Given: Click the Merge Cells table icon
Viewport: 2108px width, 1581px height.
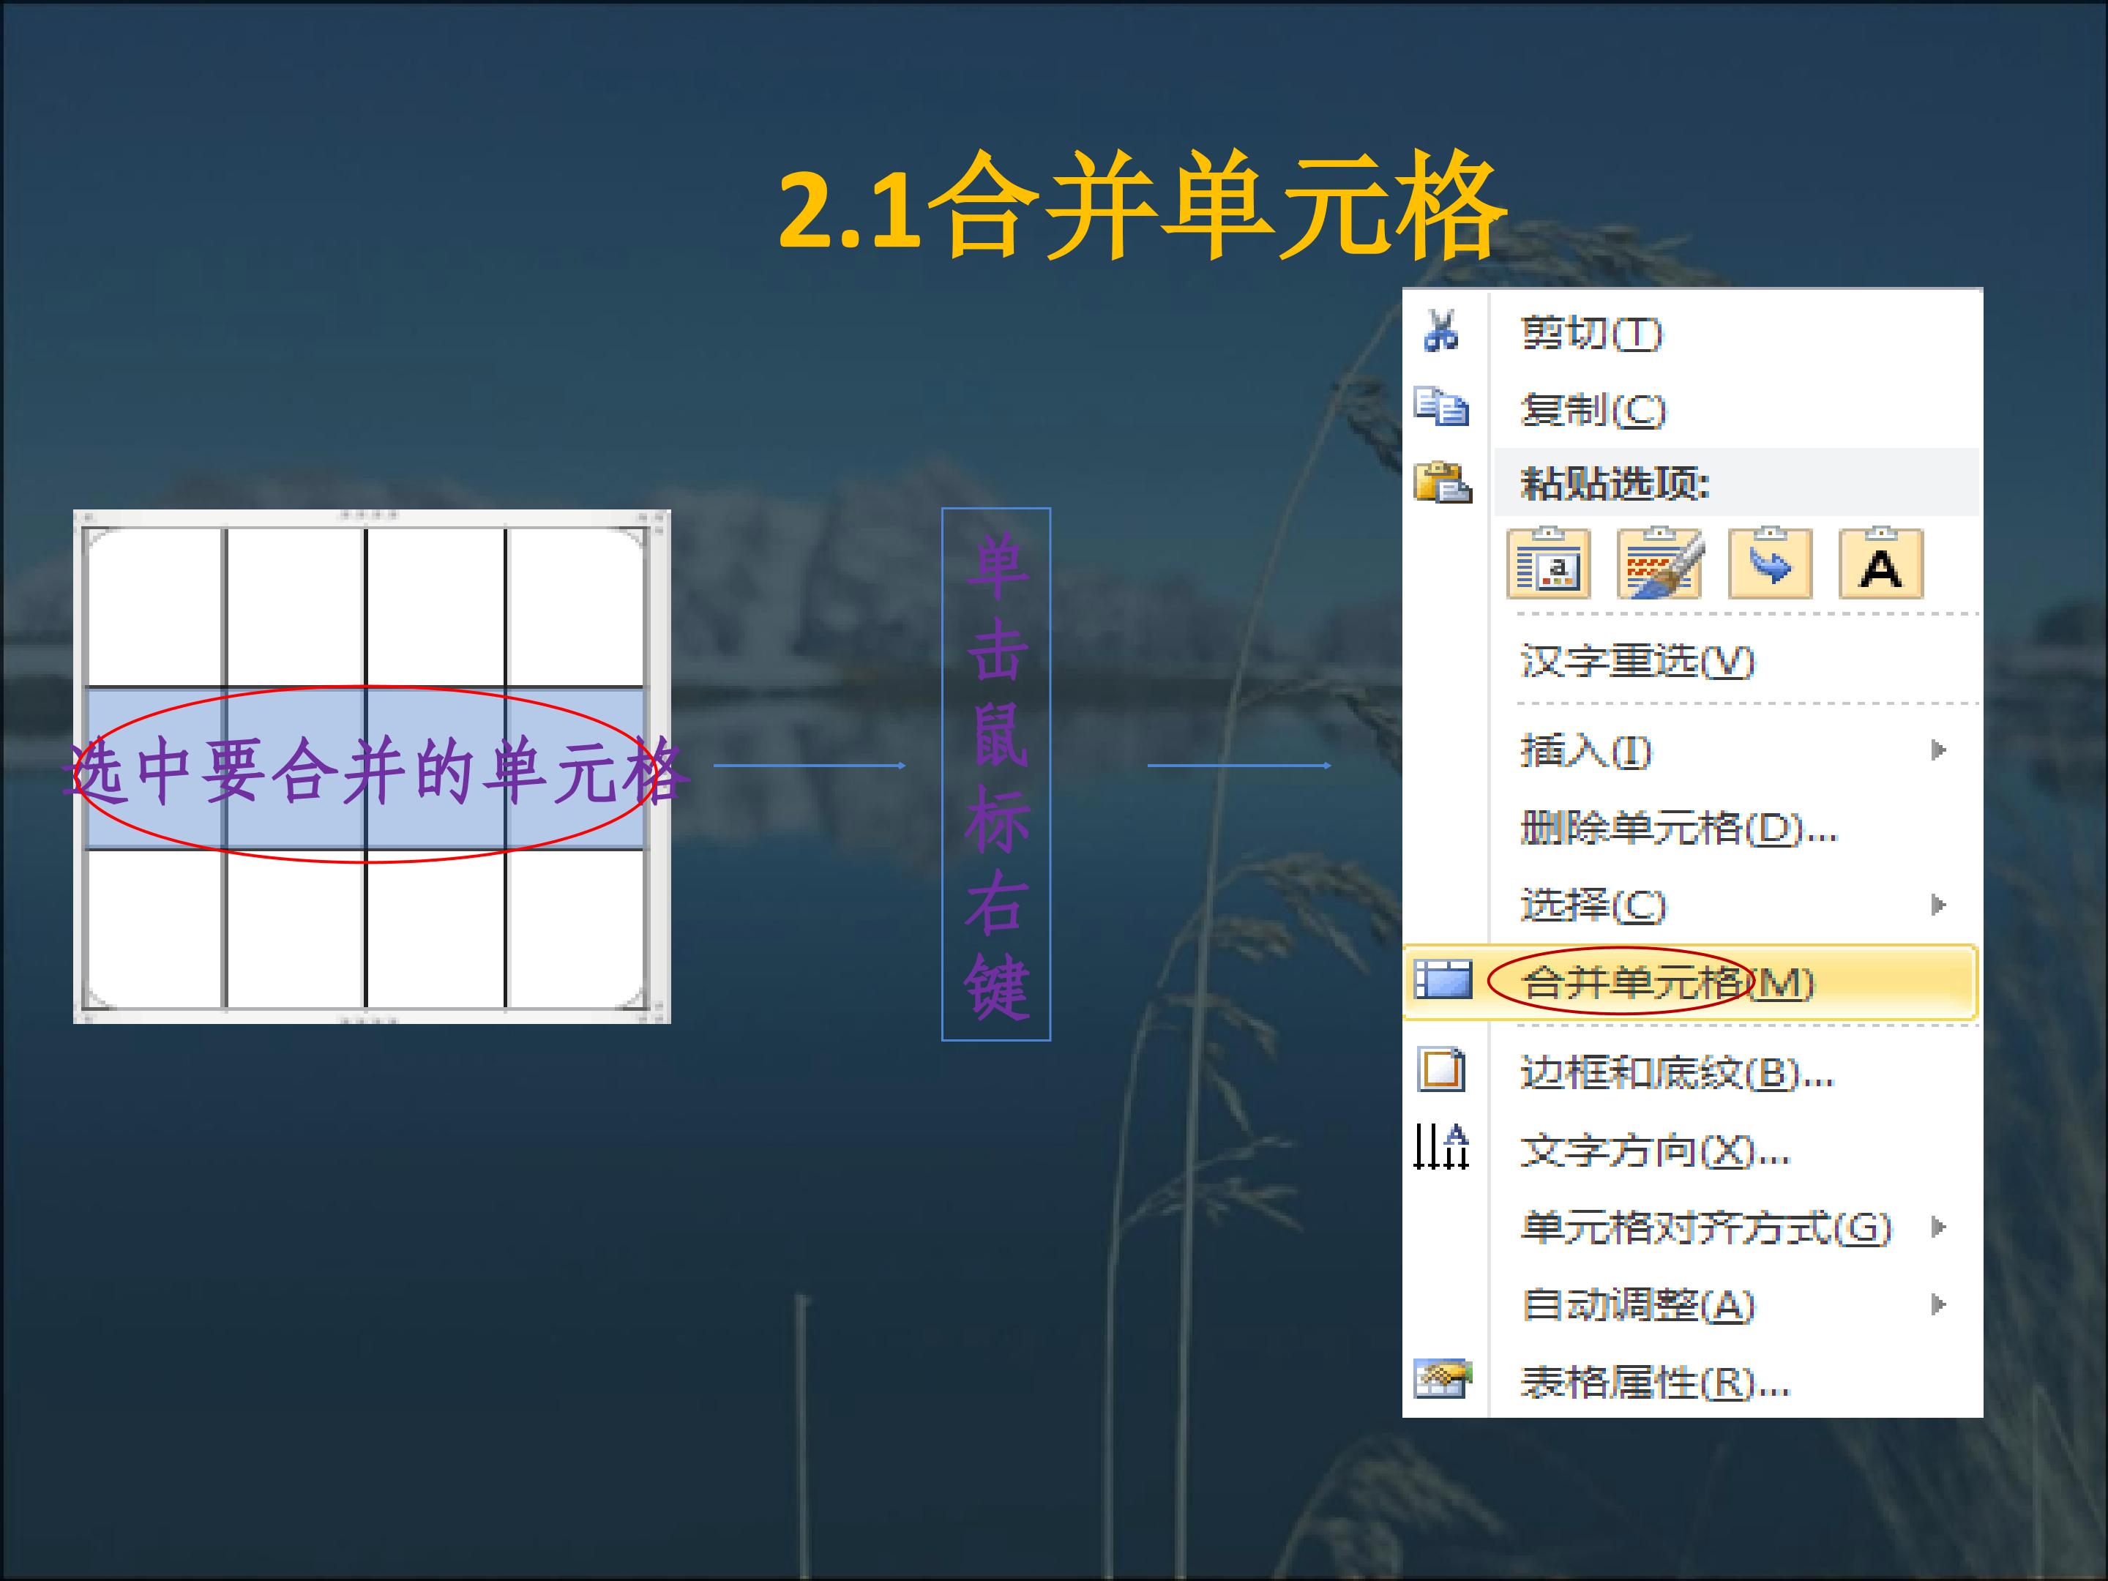Looking at the screenshot, I should (x=1443, y=981).
